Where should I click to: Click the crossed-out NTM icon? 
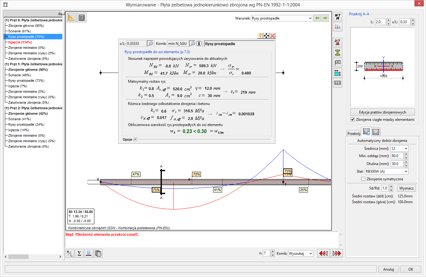(x=337, y=42)
